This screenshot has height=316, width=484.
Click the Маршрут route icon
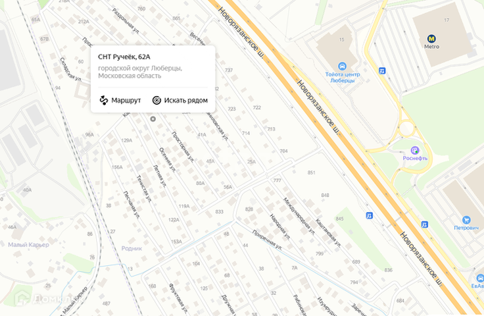coord(104,100)
